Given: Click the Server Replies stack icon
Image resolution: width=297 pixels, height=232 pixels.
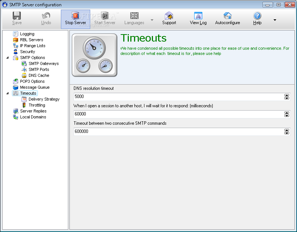Looking at the screenshot, I should click(16, 111).
